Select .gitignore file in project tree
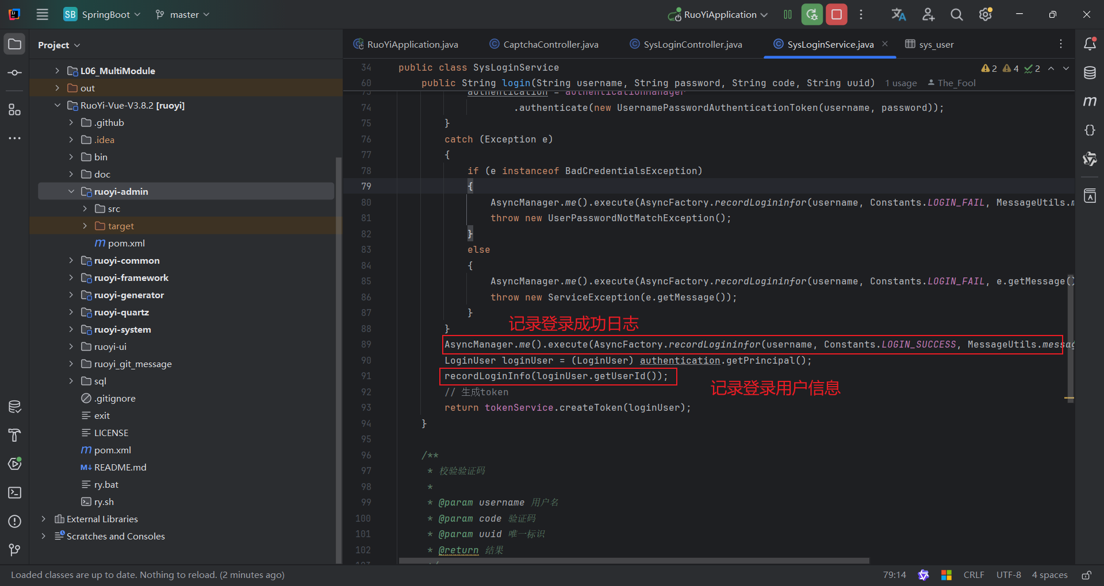 pos(115,398)
